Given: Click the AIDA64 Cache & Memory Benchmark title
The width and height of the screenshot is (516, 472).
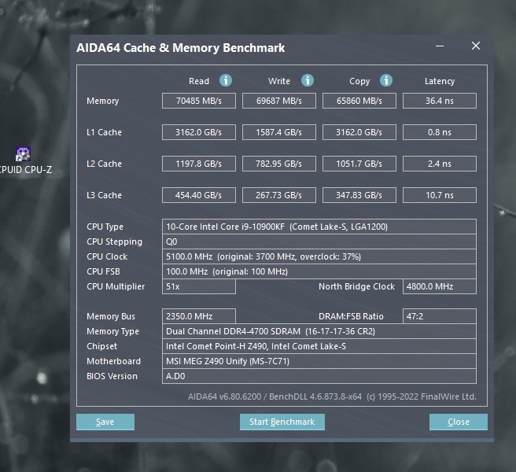Looking at the screenshot, I should [x=180, y=48].
